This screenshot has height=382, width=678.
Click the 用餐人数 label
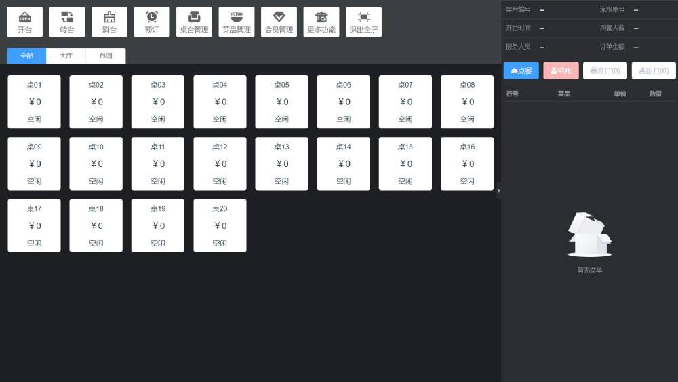click(612, 28)
